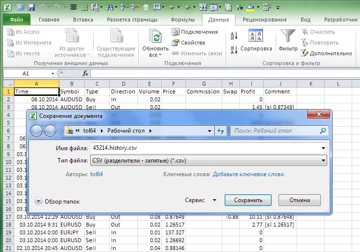Click the Из Access button
Screen dimensions: 360x252
point(23,32)
